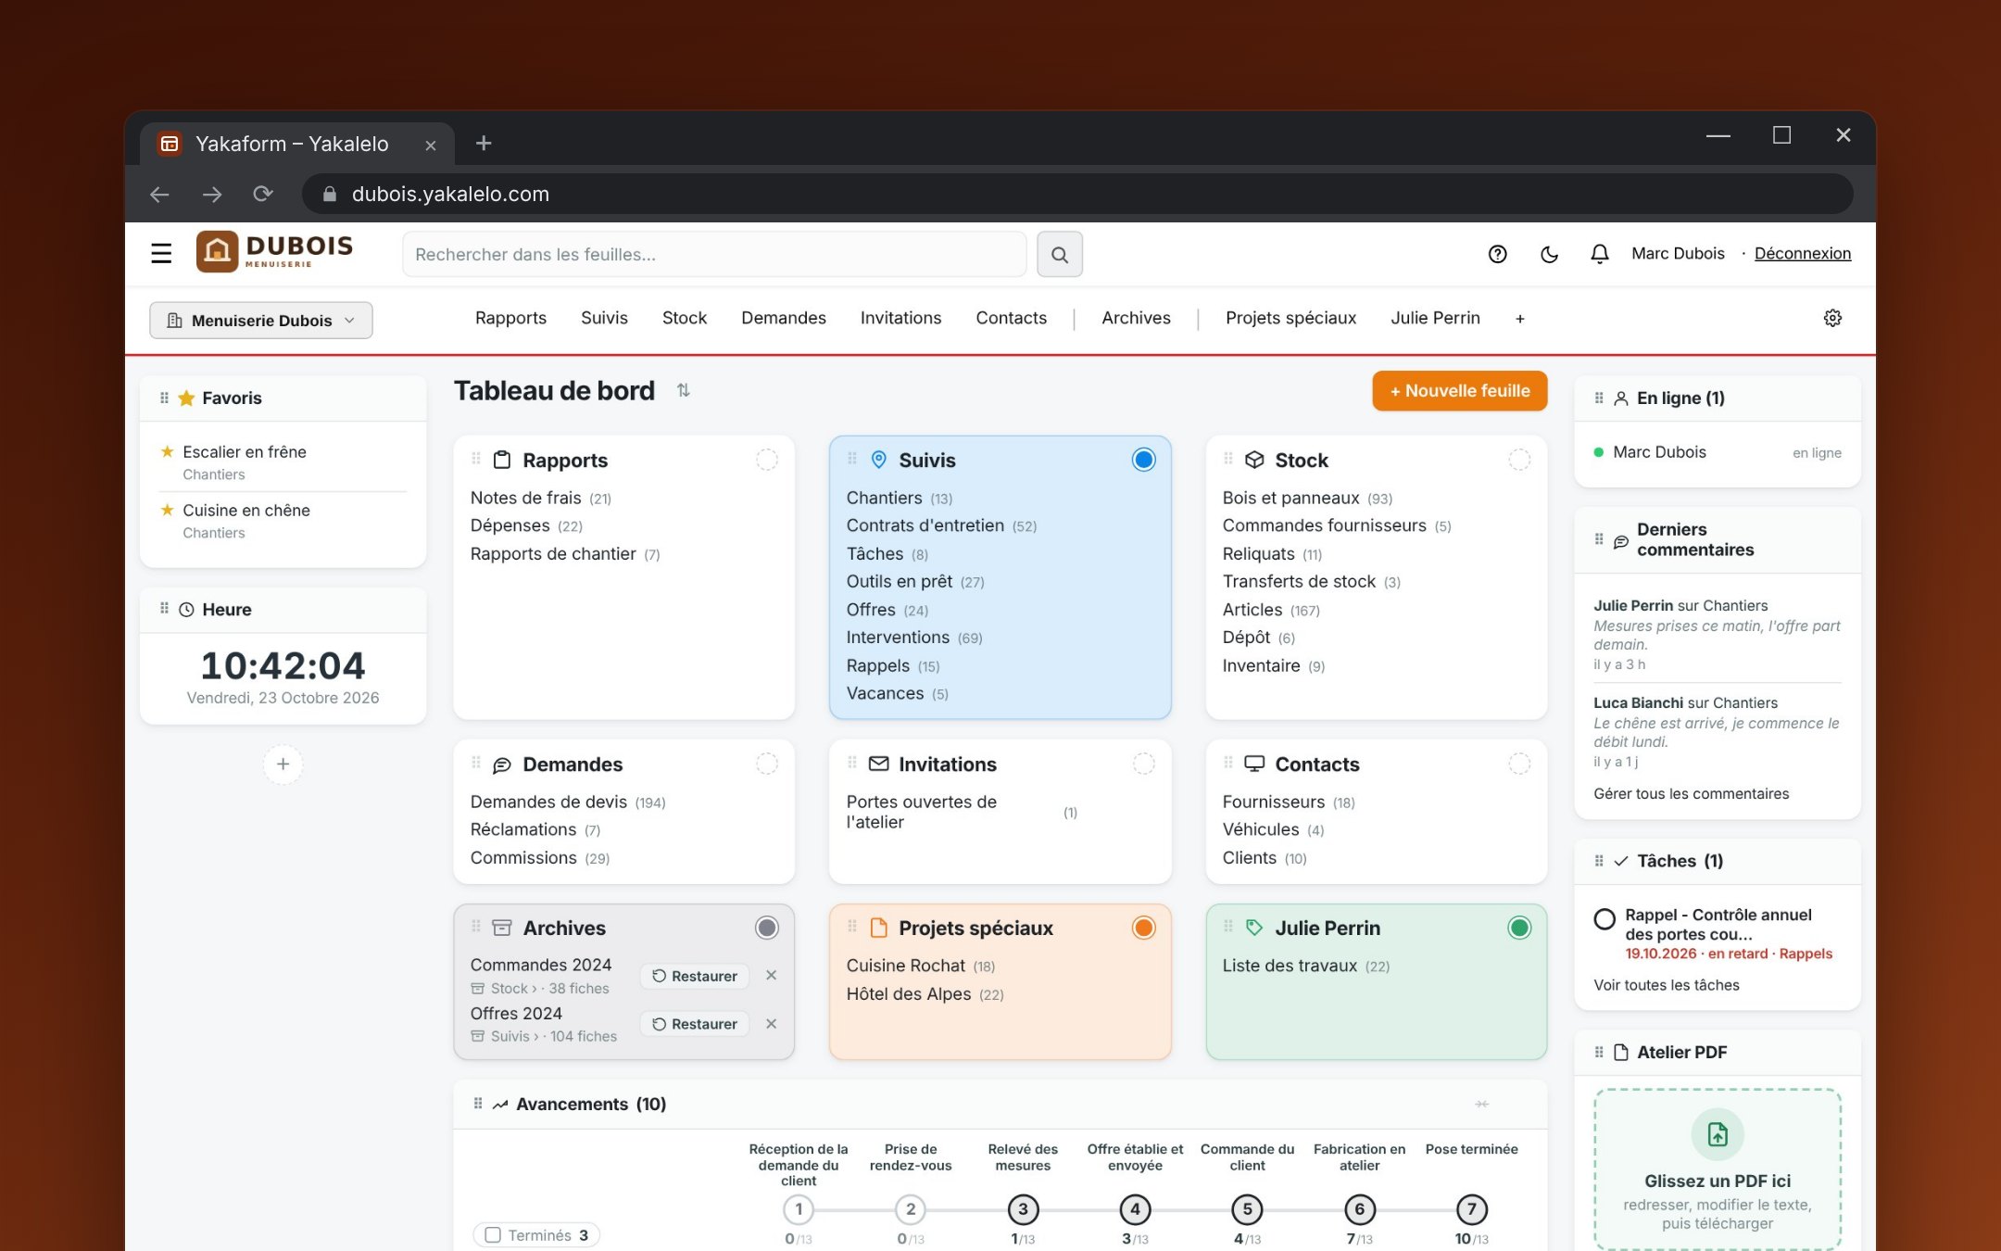The image size is (2001, 1251).
Task: Click step 4 marker Offre établie et envoyée
Action: point(1135,1209)
